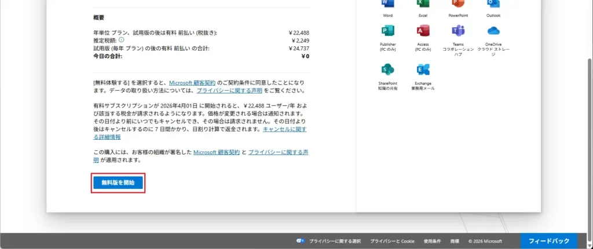Click the privacy choices toggle icon in footer

[x=301, y=241]
